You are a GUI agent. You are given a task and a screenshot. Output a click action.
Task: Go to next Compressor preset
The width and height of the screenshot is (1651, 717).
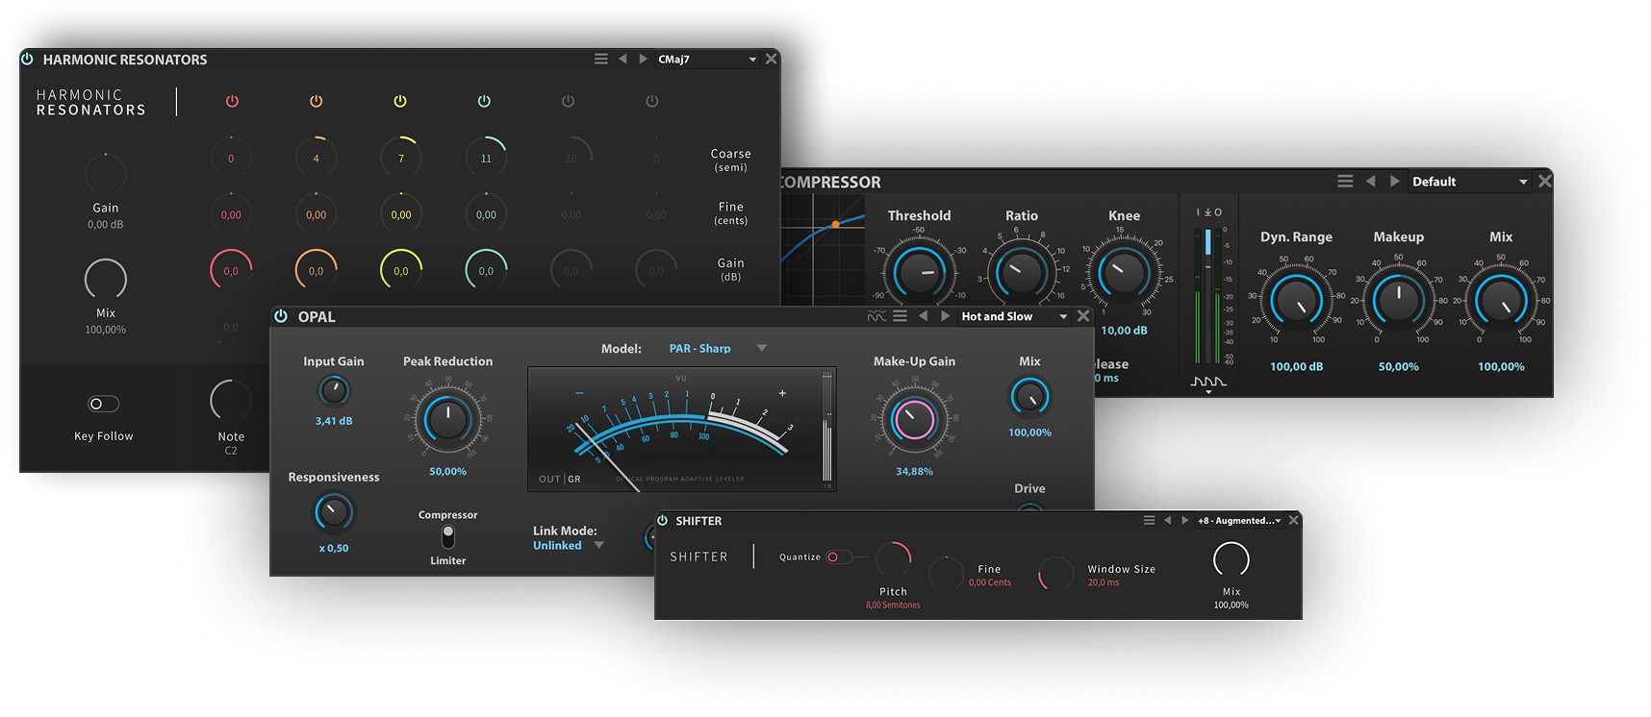[1394, 181]
